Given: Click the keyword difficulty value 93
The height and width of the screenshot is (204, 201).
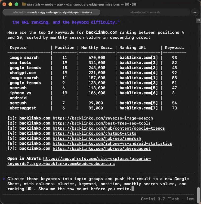Looking at the screenshot, I should tap(174, 58).
